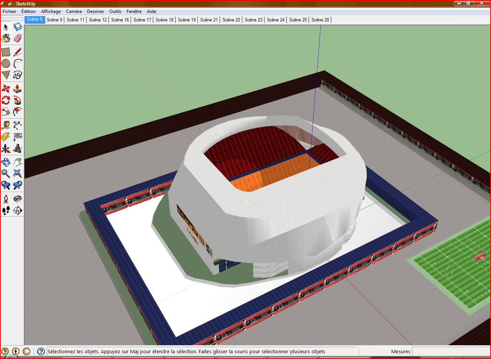This screenshot has height=359, width=491.
Task: Activate the Walk footprints tool
Action: pos(6,211)
